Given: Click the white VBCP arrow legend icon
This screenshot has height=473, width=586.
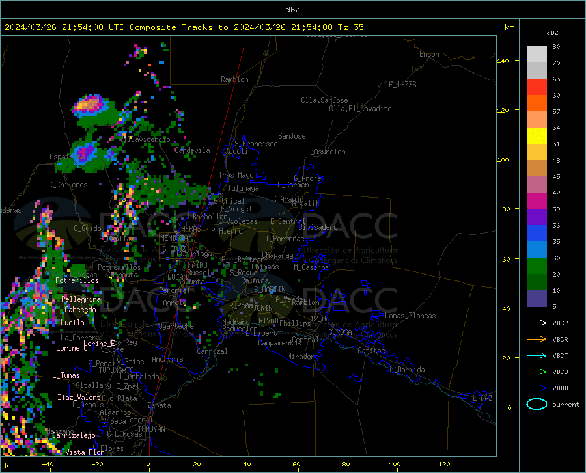Looking at the screenshot, I should click(x=537, y=323).
